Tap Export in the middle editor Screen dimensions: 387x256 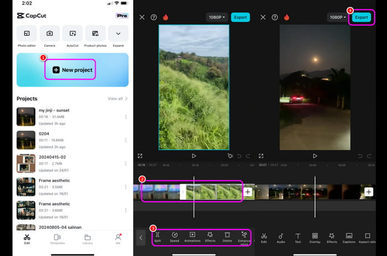[x=240, y=17]
